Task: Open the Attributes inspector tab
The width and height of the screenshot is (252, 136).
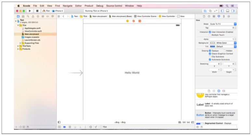Action: [x=219, y=16]
